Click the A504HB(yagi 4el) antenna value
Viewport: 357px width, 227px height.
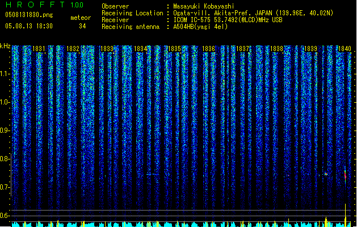click(x=200, y=27)
